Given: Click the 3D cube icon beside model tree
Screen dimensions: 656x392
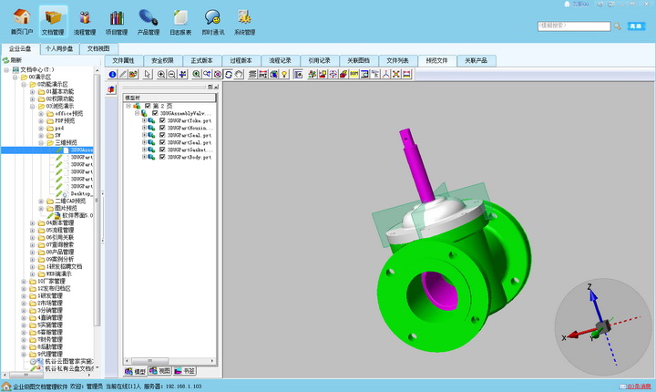Looking at the screenshot, I should click(x=112, y=90).
